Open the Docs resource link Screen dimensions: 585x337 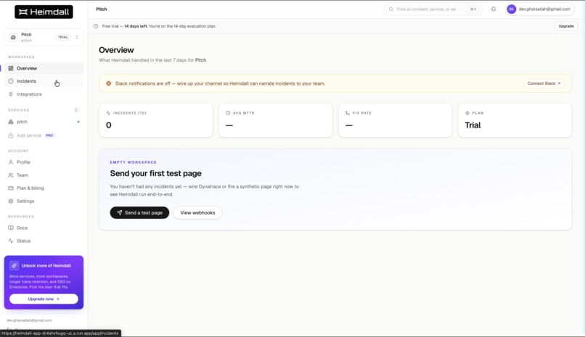(44, 228)
